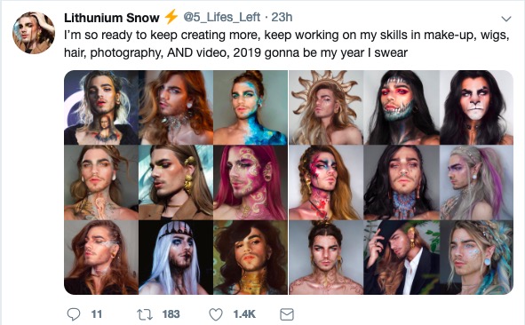Open the sun crown headpiece photo
The width and height of the screenshot is (525, 325).
point(326,107)
